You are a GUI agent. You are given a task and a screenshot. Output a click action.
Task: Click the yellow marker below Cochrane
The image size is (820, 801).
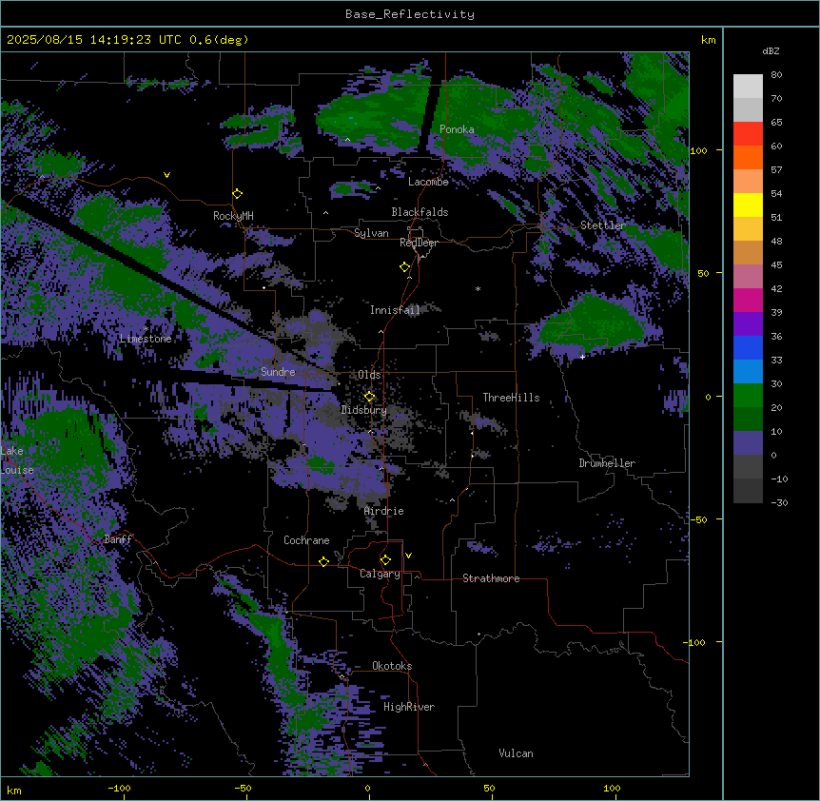(323, 561)
